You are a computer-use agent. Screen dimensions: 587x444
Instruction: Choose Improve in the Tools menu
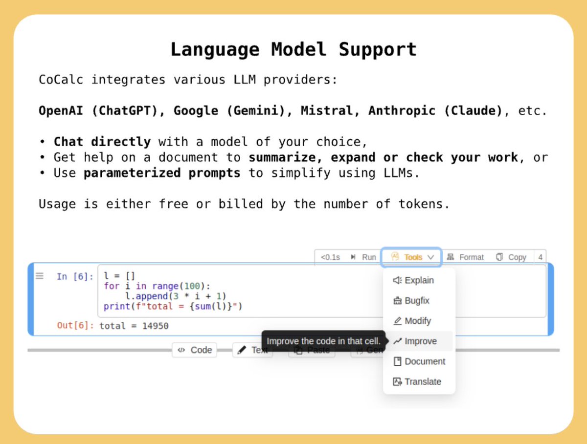pyautogui.click(x=419, y=341)
